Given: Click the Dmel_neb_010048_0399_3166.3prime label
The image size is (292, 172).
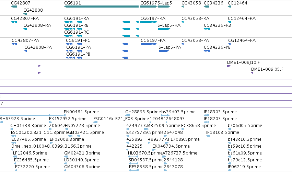Looking at the screenshot, I should [51, 146].
